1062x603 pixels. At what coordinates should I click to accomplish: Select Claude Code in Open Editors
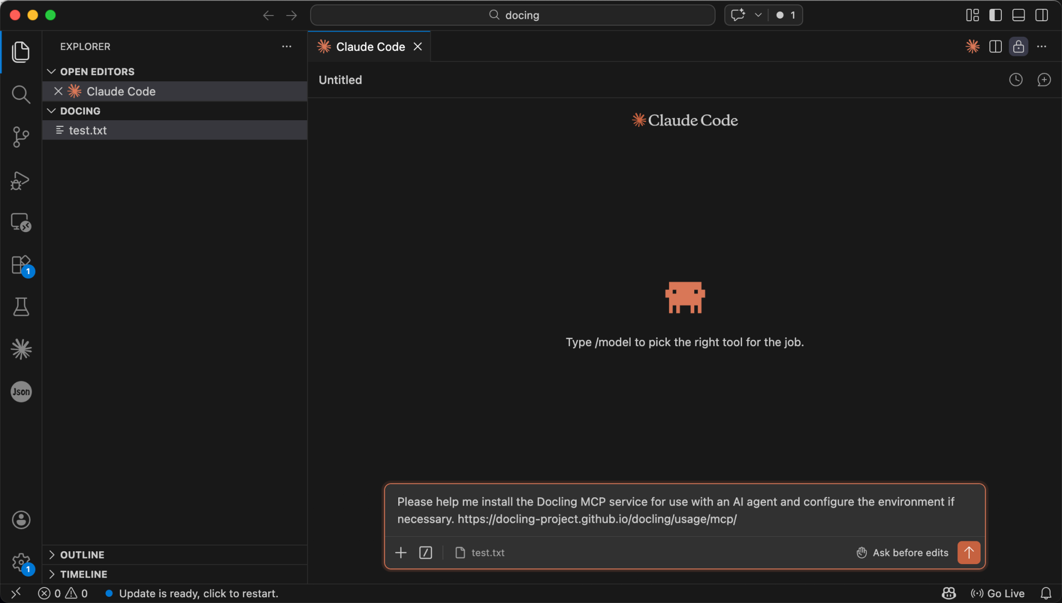click(x=174, y=91)
